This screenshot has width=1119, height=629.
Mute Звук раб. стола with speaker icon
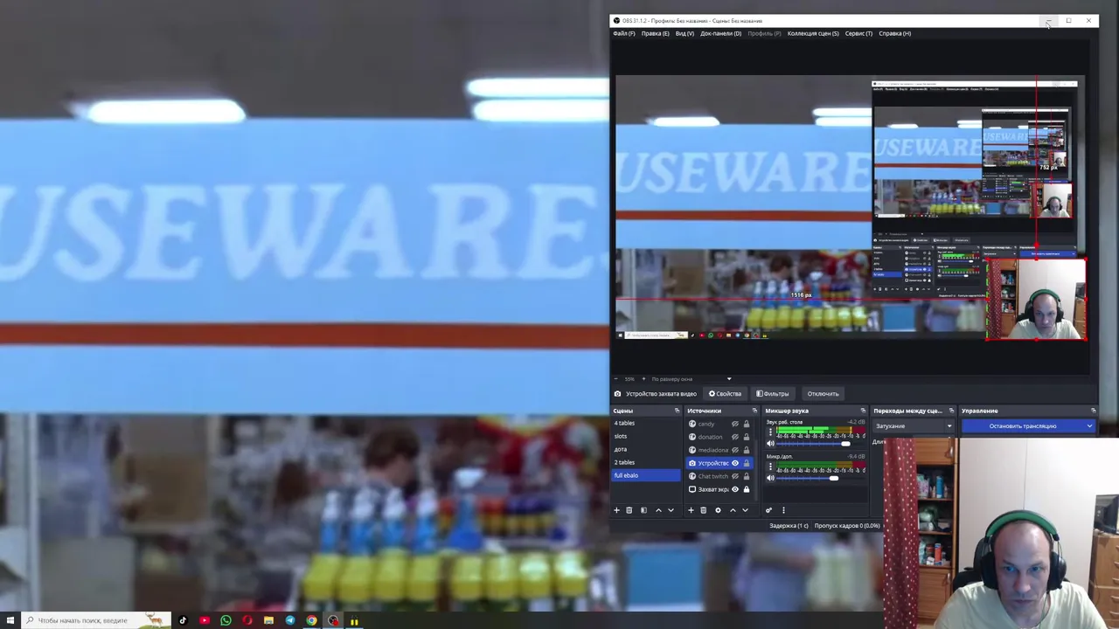(x=770, y=444)
